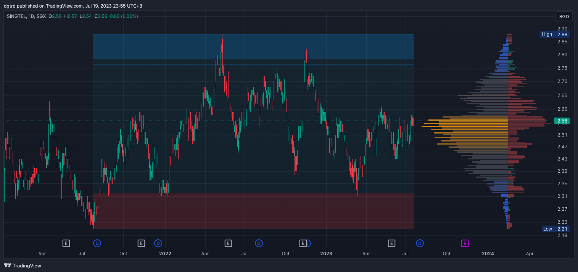Image resolution: width=578 pixels, height=272 pixels.
Task: Click the 2.39 price axis label
Action: click(562, 171)
